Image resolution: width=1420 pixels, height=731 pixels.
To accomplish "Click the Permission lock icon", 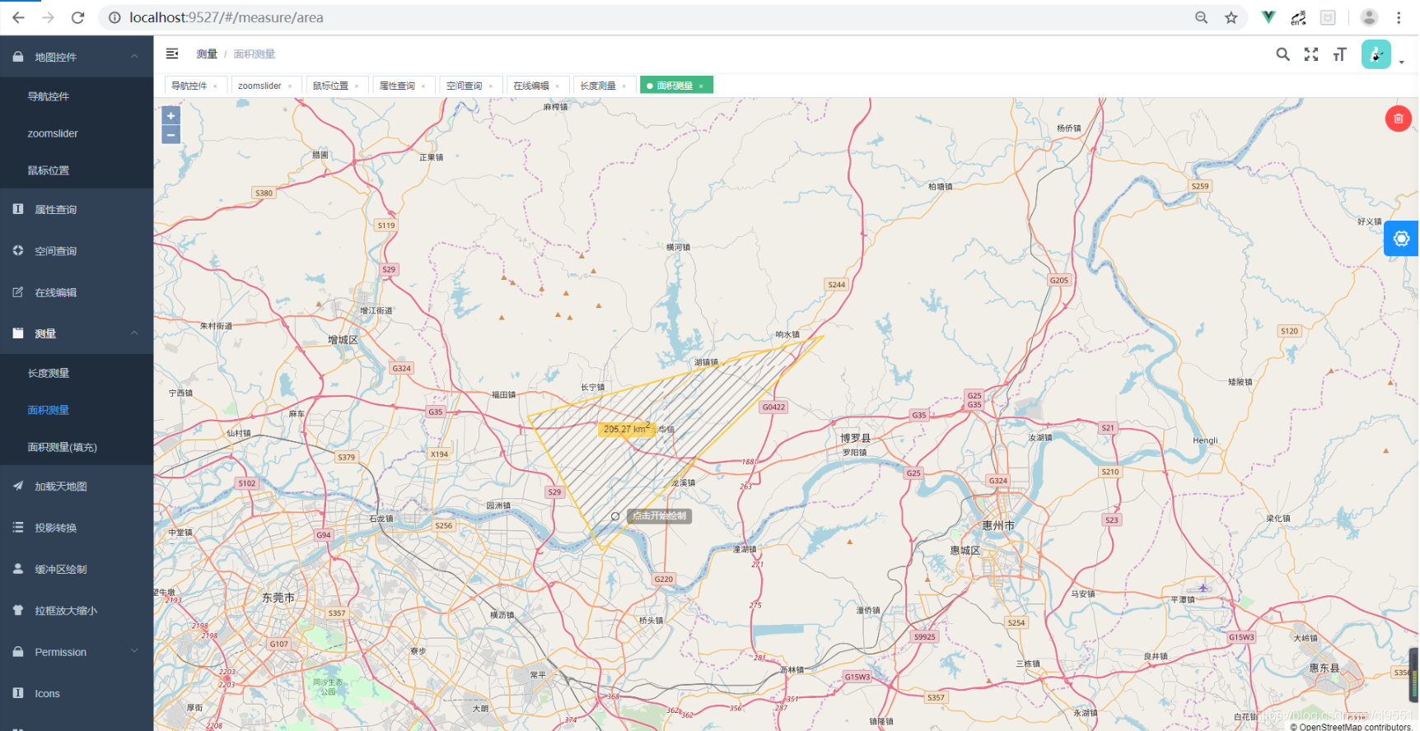I will tap(18, 651).
